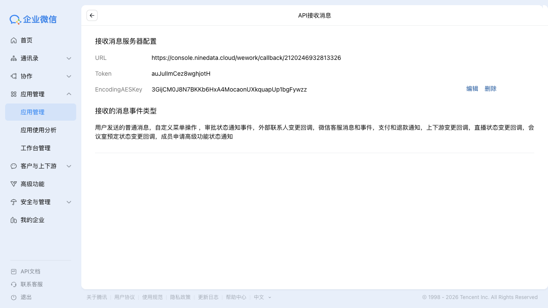Click the 删除 delete link
Screen dimensions: 548x308
pyautogui.click(x=490, y=89)
